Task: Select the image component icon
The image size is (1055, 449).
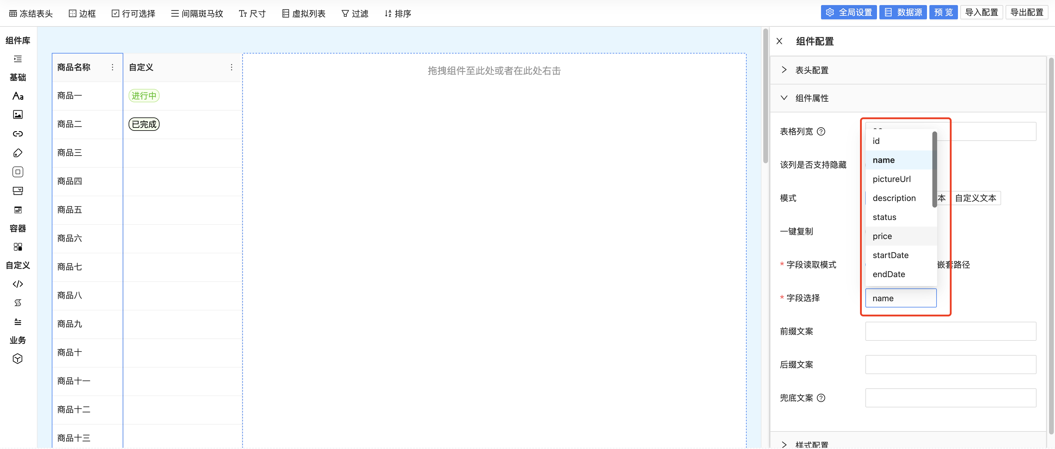Action: 18,114
